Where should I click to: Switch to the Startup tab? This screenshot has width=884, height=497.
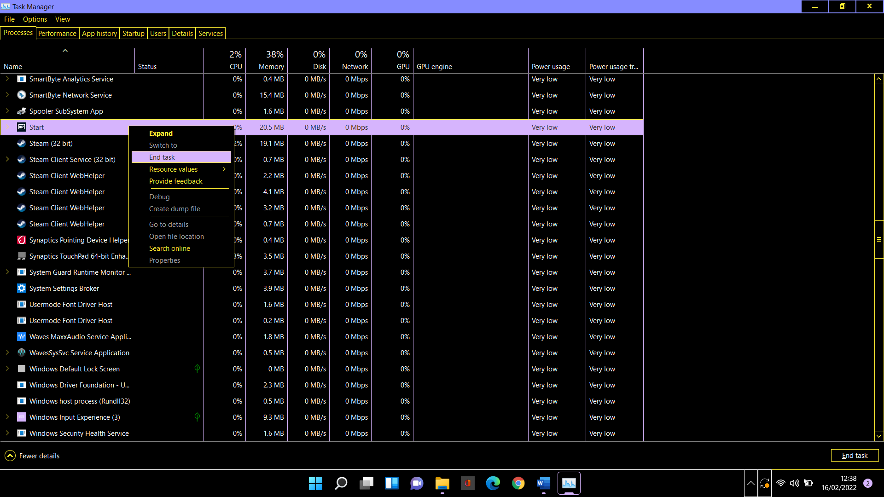(x=134, y=34)
